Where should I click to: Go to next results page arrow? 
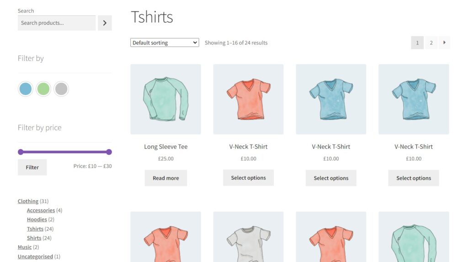(444, 43)
